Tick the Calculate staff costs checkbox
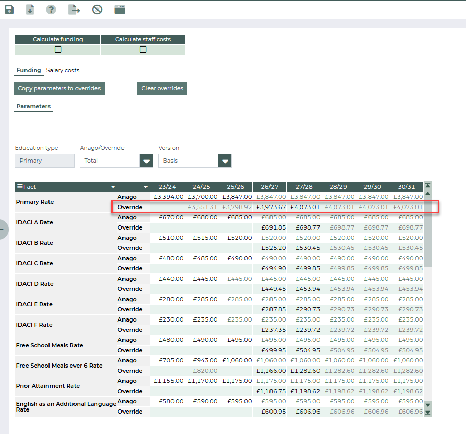The image size is (466, 434). (x=143, y=50)
